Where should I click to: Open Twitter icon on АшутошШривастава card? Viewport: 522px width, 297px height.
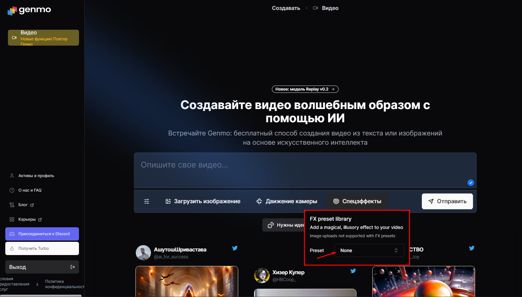235,248
